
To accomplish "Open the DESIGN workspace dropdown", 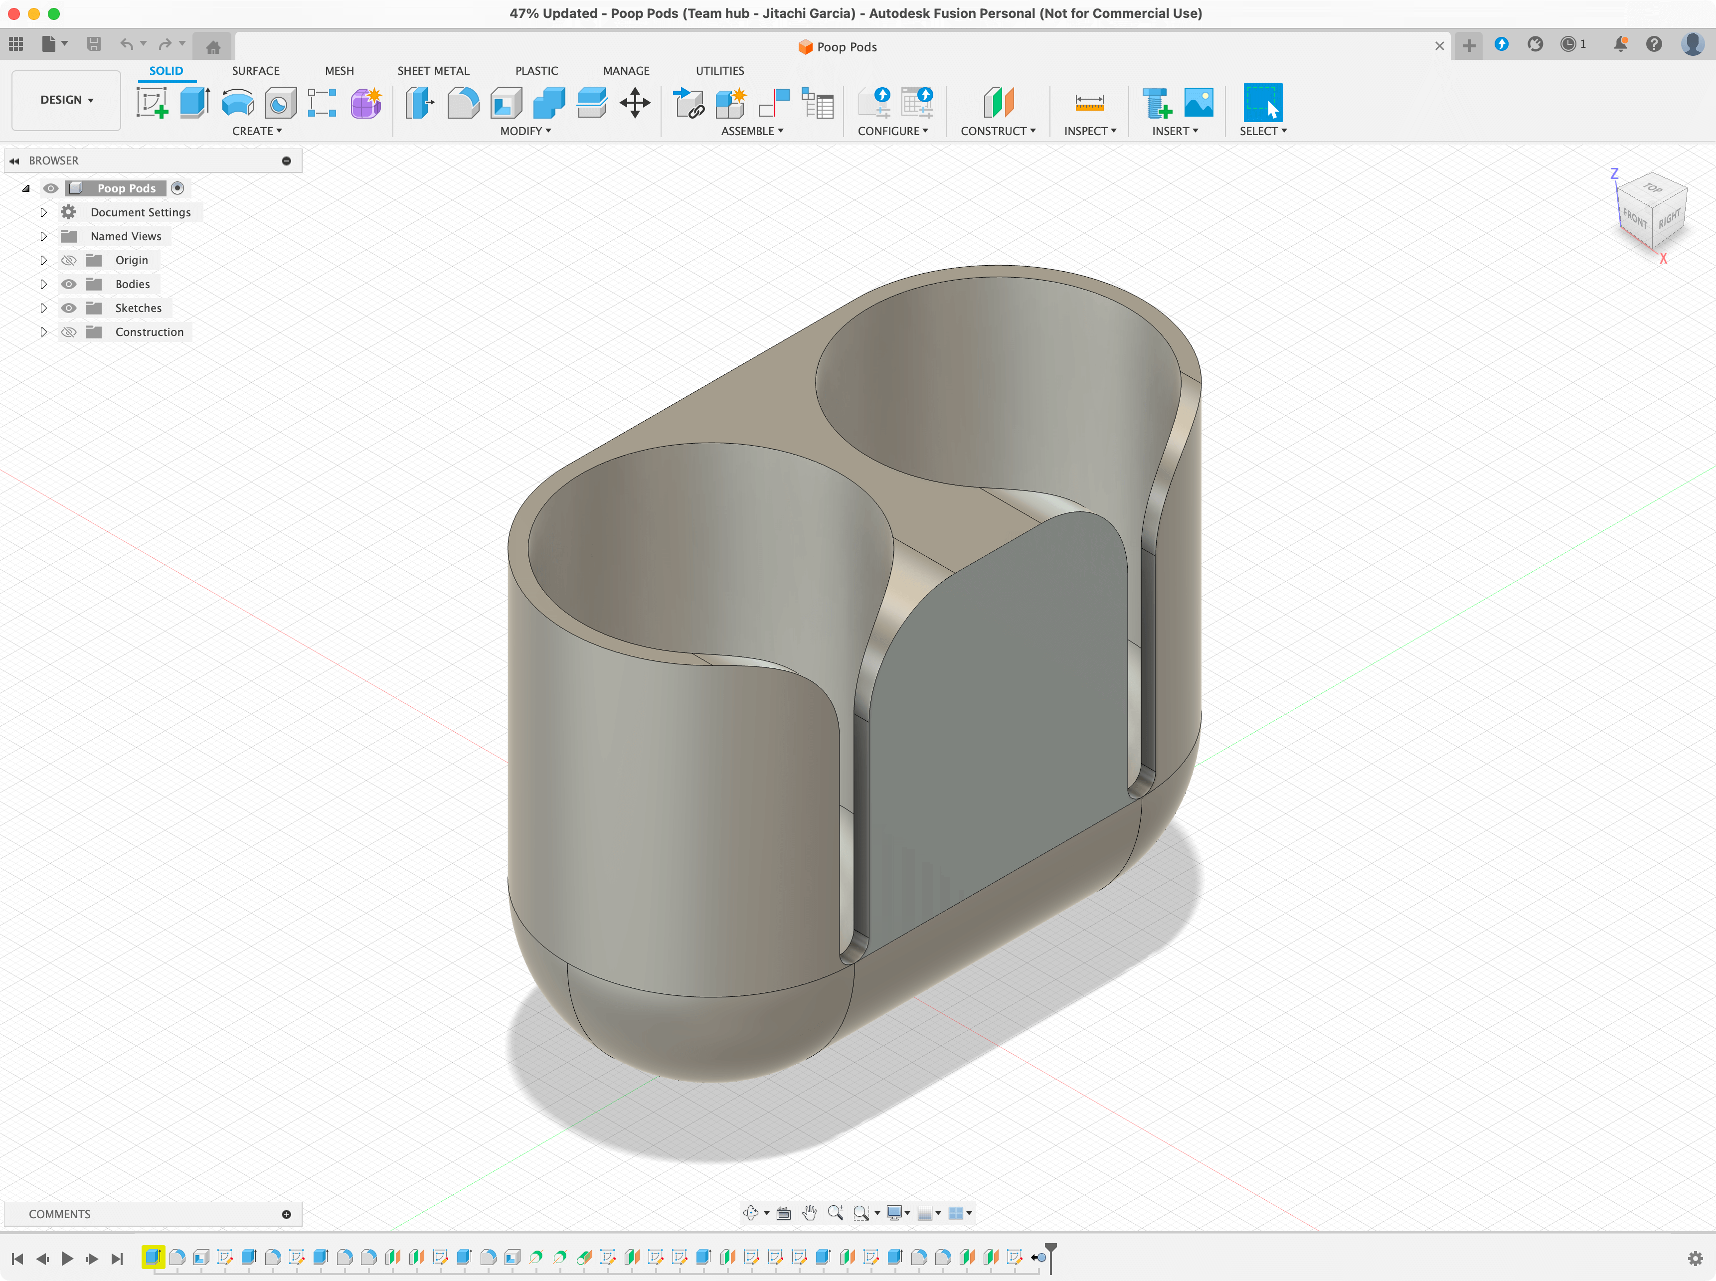I will [67, 100].
